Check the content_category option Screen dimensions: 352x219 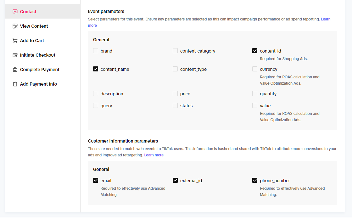pyautogui.click(x=175, y=51)
